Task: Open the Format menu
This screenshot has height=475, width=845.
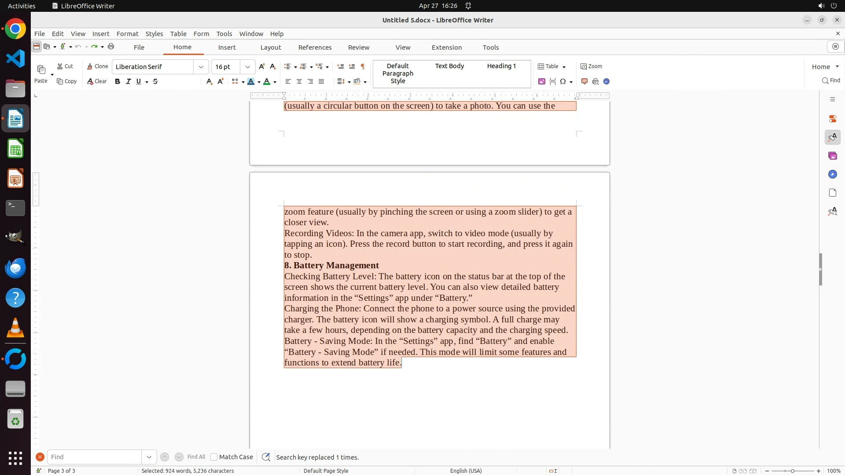Action: tap(127, 34)
